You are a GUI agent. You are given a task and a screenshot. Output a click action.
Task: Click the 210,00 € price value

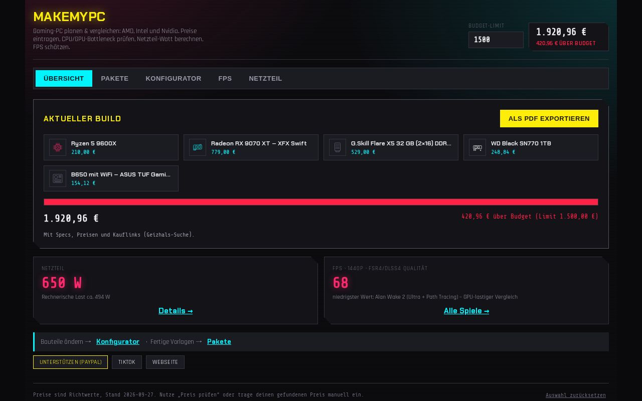click(83, 152)
